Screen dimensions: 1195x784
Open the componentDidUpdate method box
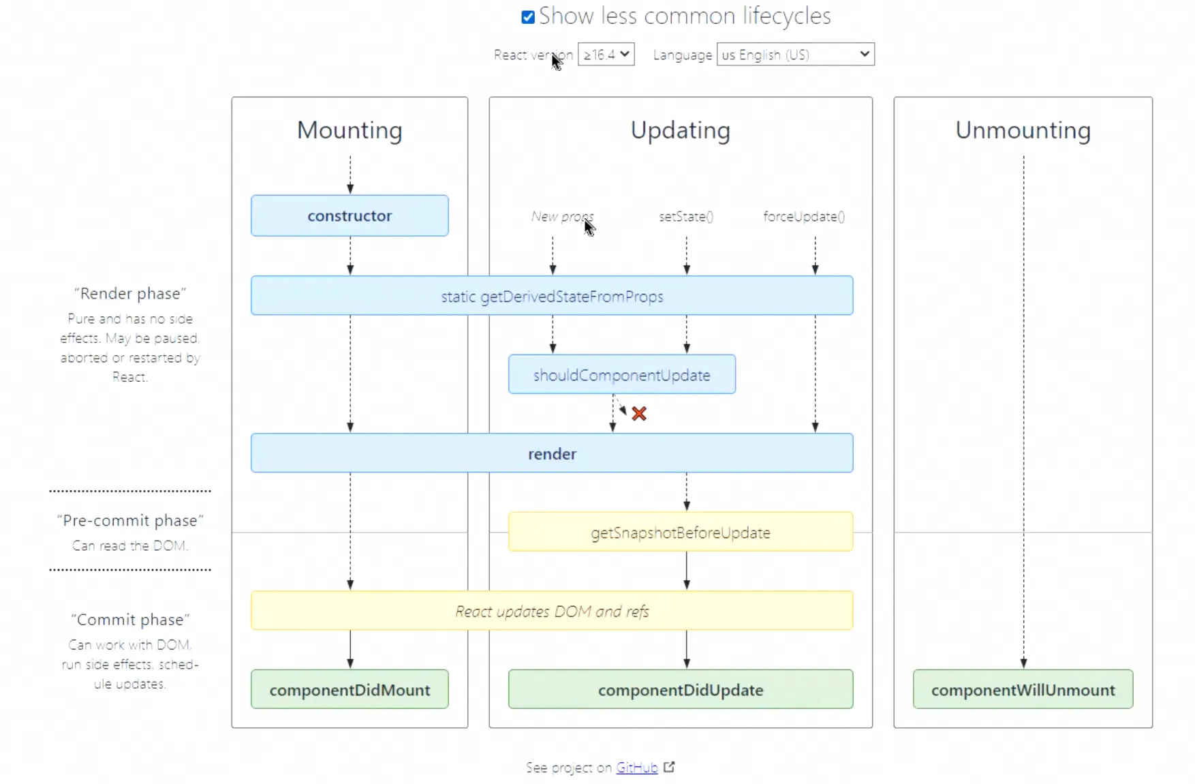pyautogui.click(x=680, y=690)
